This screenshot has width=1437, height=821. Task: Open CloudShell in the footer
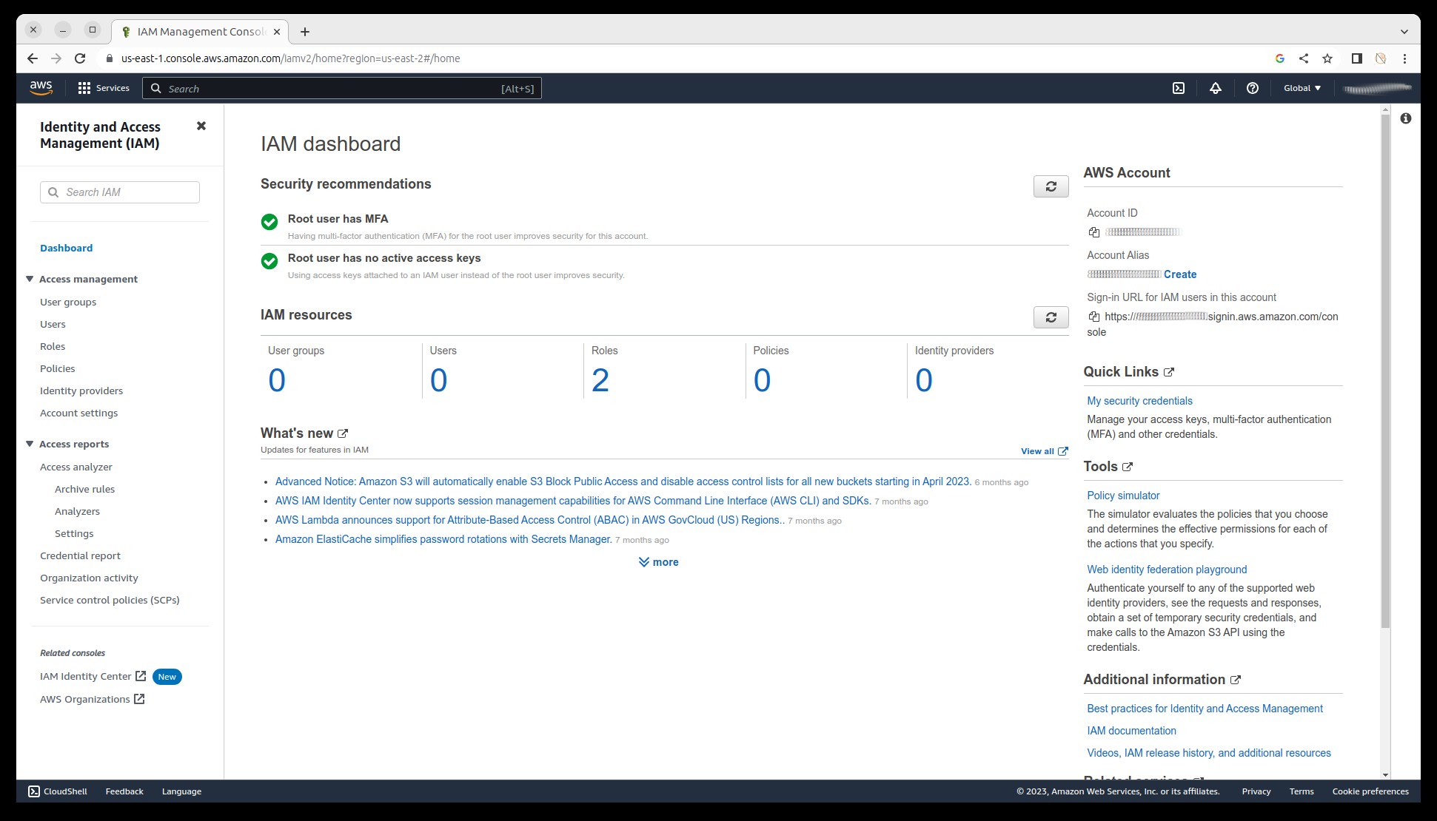click(58, 791)
